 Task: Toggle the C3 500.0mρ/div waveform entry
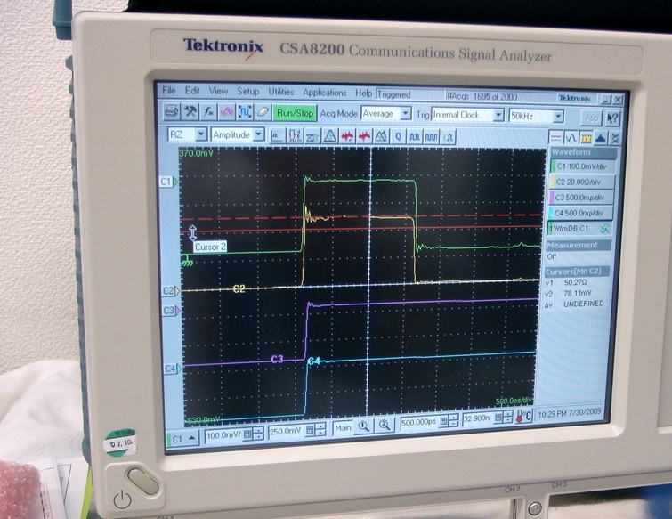point(581,197)
